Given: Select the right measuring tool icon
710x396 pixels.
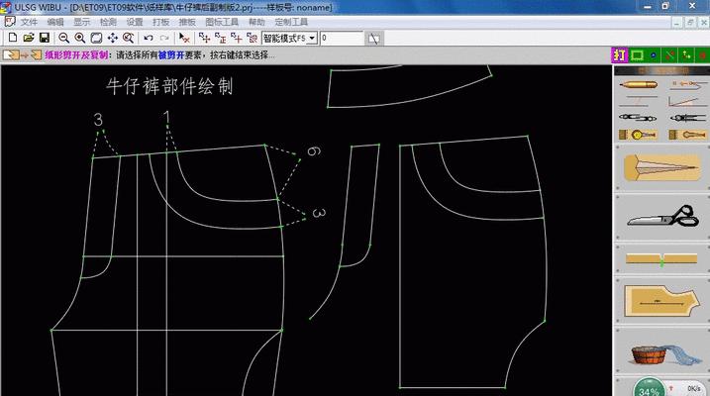Looking at the screenshot, I should (687, 135).
